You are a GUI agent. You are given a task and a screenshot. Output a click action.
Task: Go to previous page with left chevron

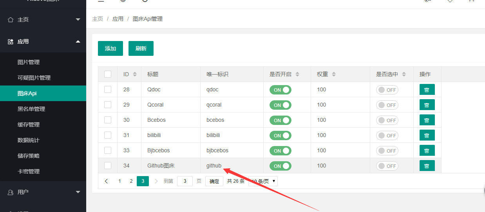[107, 181]
